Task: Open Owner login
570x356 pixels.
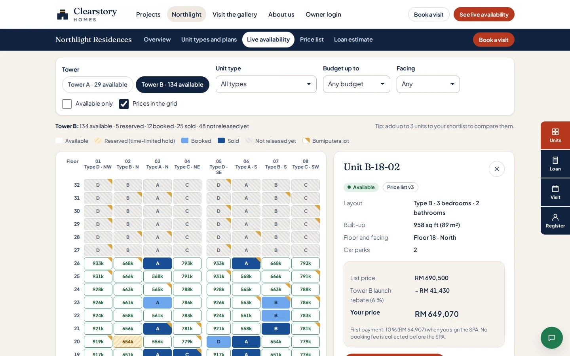Action: point(323,14)
